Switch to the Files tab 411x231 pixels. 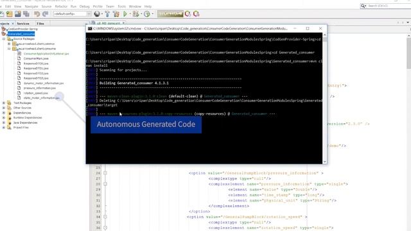[40, 24]
